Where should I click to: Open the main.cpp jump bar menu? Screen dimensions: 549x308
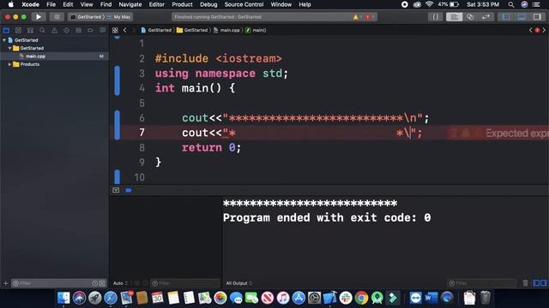pyautogui.click(x=226, y=31)
